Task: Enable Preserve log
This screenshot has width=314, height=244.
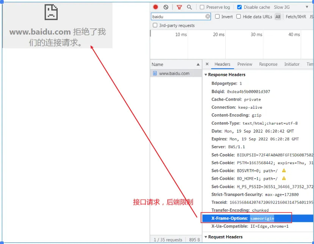Action: pos(203,6)
